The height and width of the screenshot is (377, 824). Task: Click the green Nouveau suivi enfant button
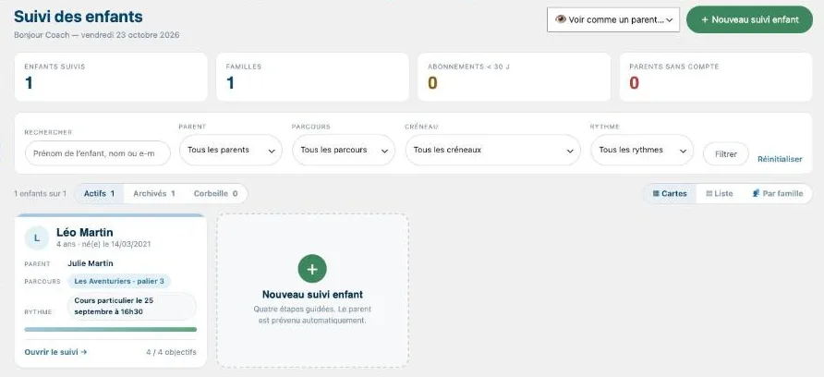pyautogui.click(x=749, y=19)
